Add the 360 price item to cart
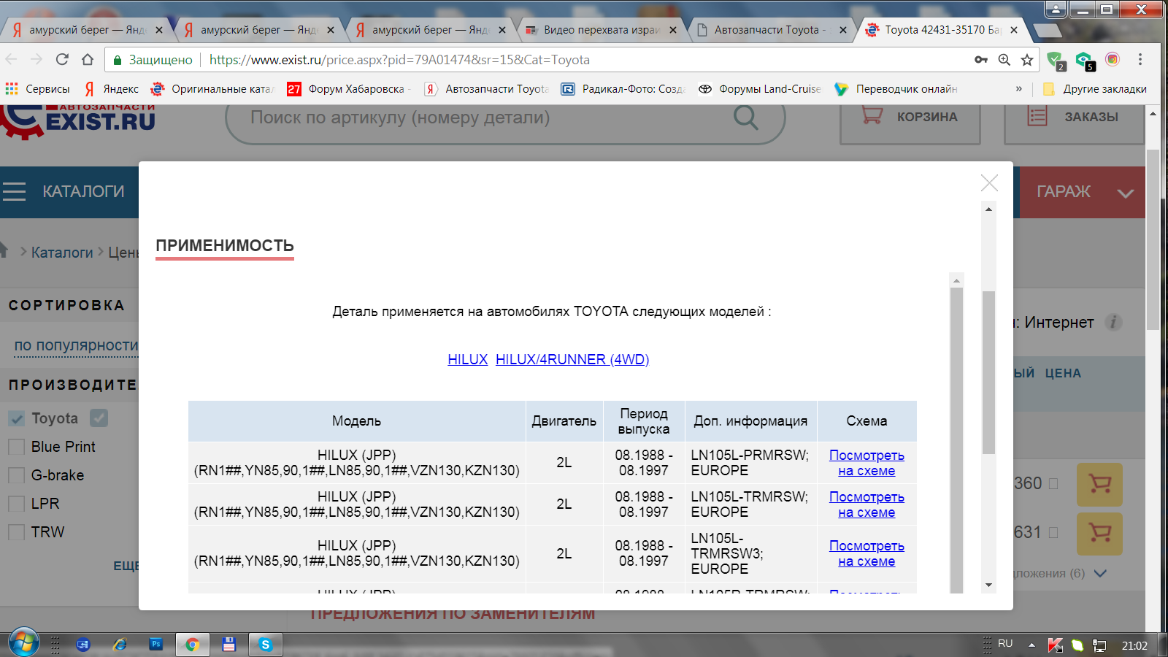1168x657 pixels. click(1099, 484)
